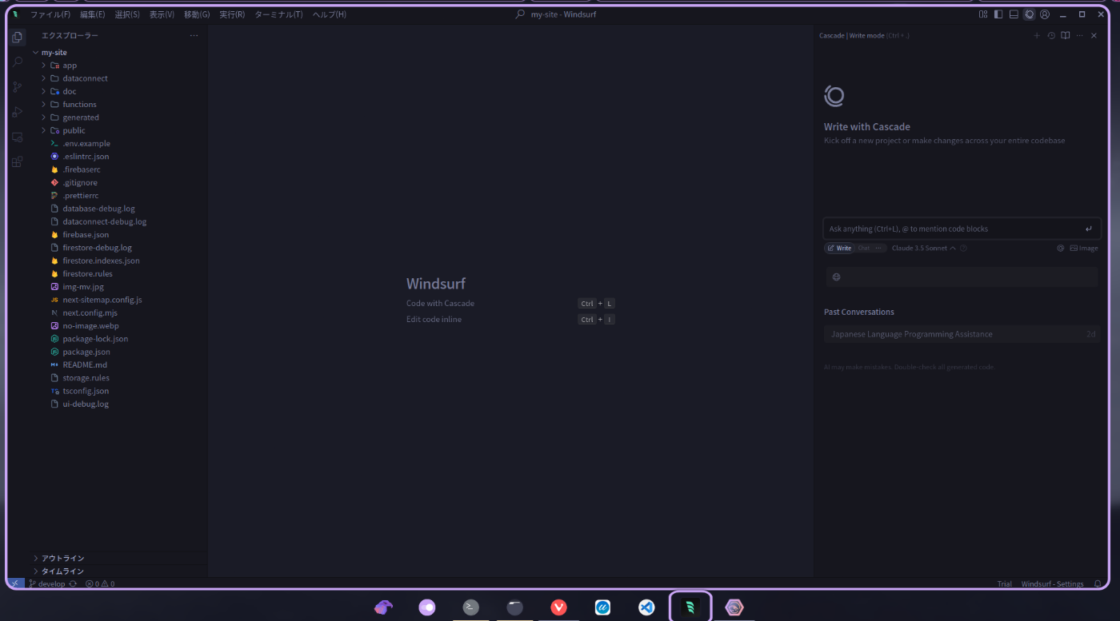Open the 選択(S) menu
1120x621 pixels.
coord(127,14)
